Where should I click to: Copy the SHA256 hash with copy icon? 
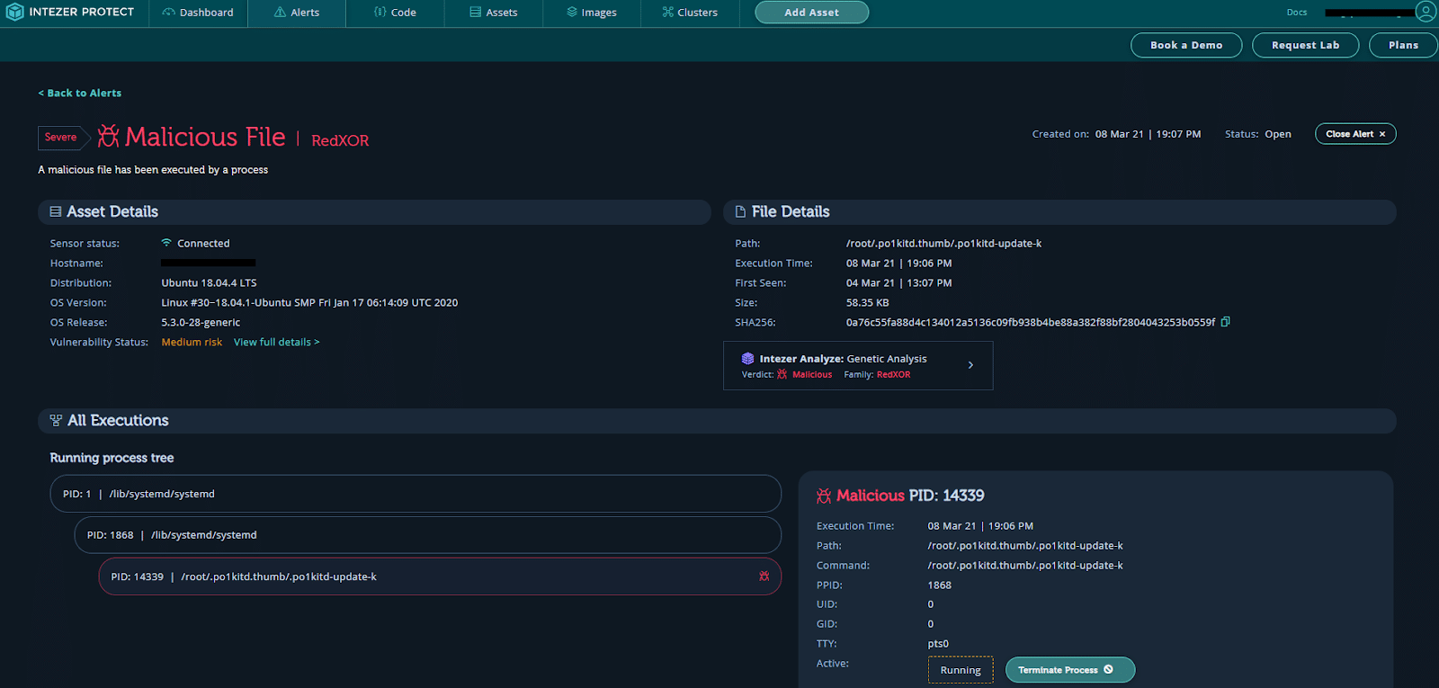[1225, 322]
